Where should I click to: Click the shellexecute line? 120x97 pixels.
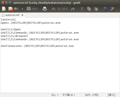(x=37, y=46)
